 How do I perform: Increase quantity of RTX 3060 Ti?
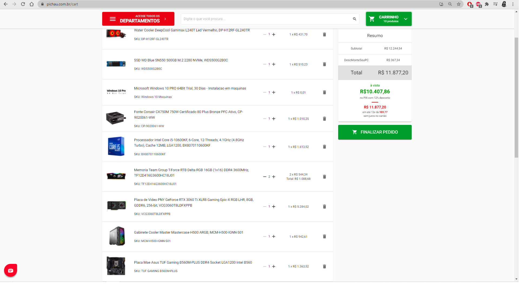274,207
